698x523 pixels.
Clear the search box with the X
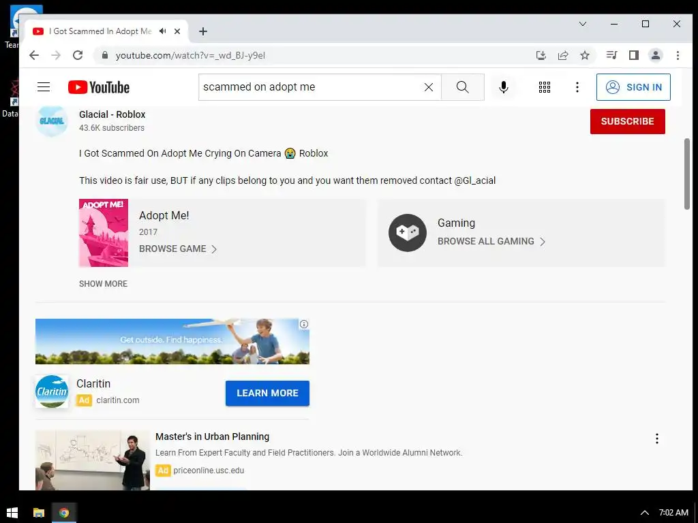coord(429,87)
